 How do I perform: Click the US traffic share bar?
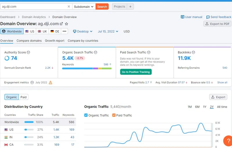point(29,130)
